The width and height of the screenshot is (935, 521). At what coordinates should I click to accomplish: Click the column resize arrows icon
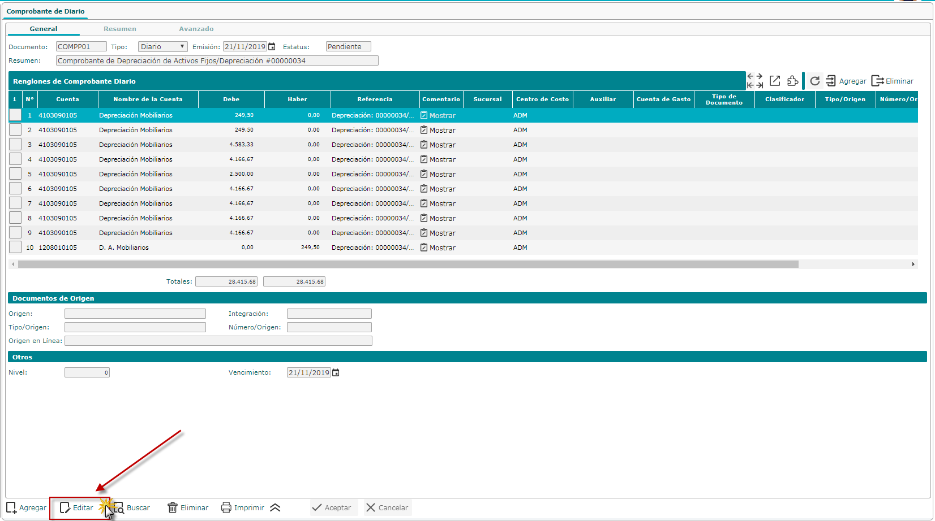point(754,81)
